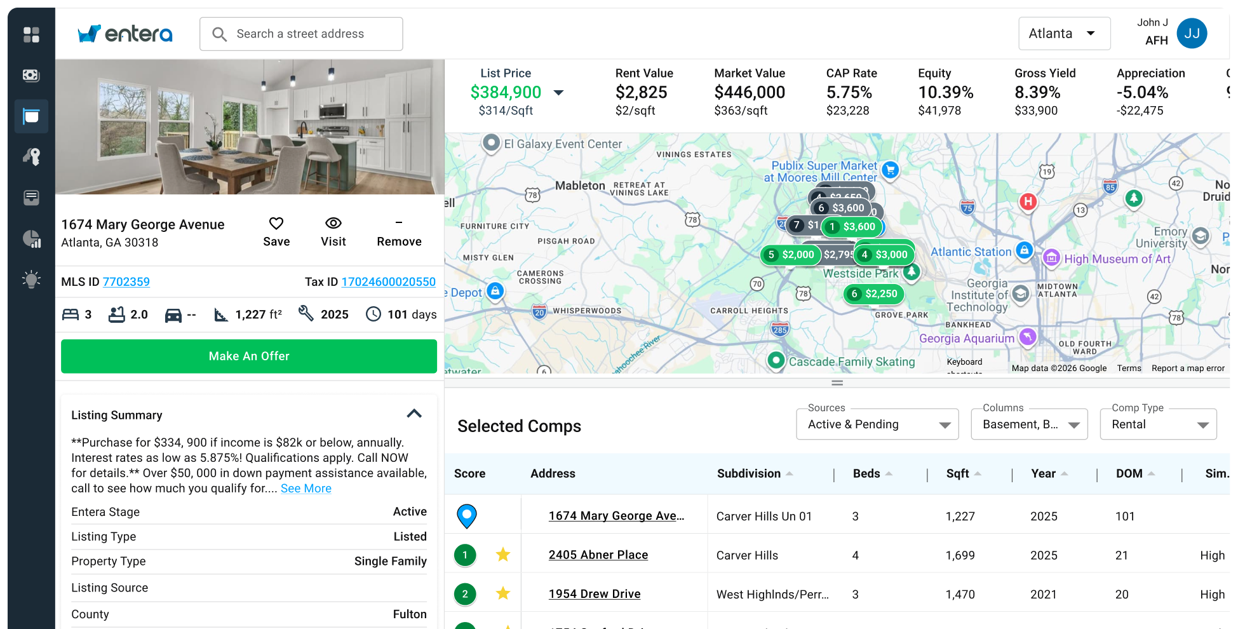Viewport: 1238px width, 629px height.
Task: Open the Atlanta market dropdown
Action: click(1064, 34)
